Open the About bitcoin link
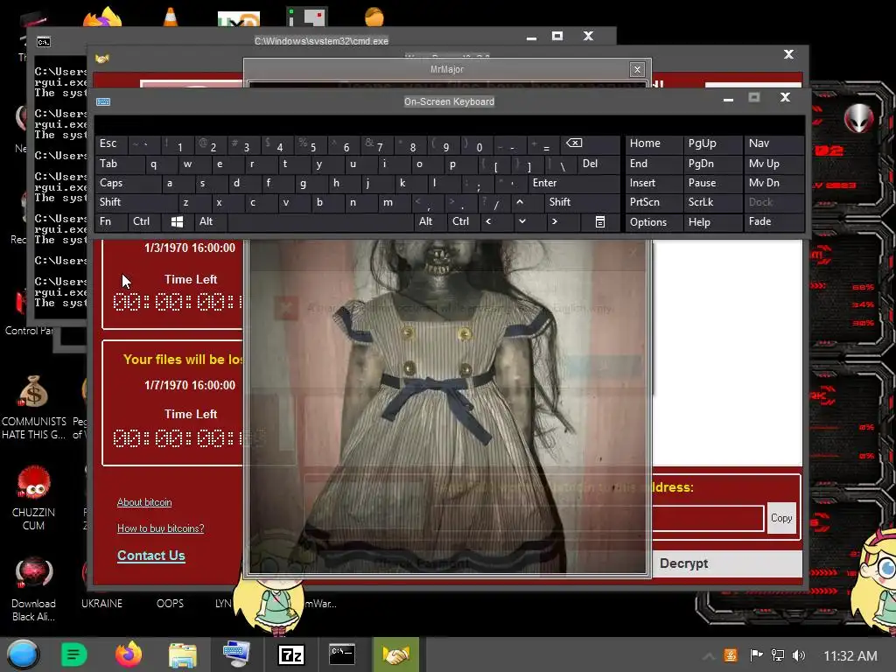The width and height of the screenshot is (896, 672). [144, 502]
